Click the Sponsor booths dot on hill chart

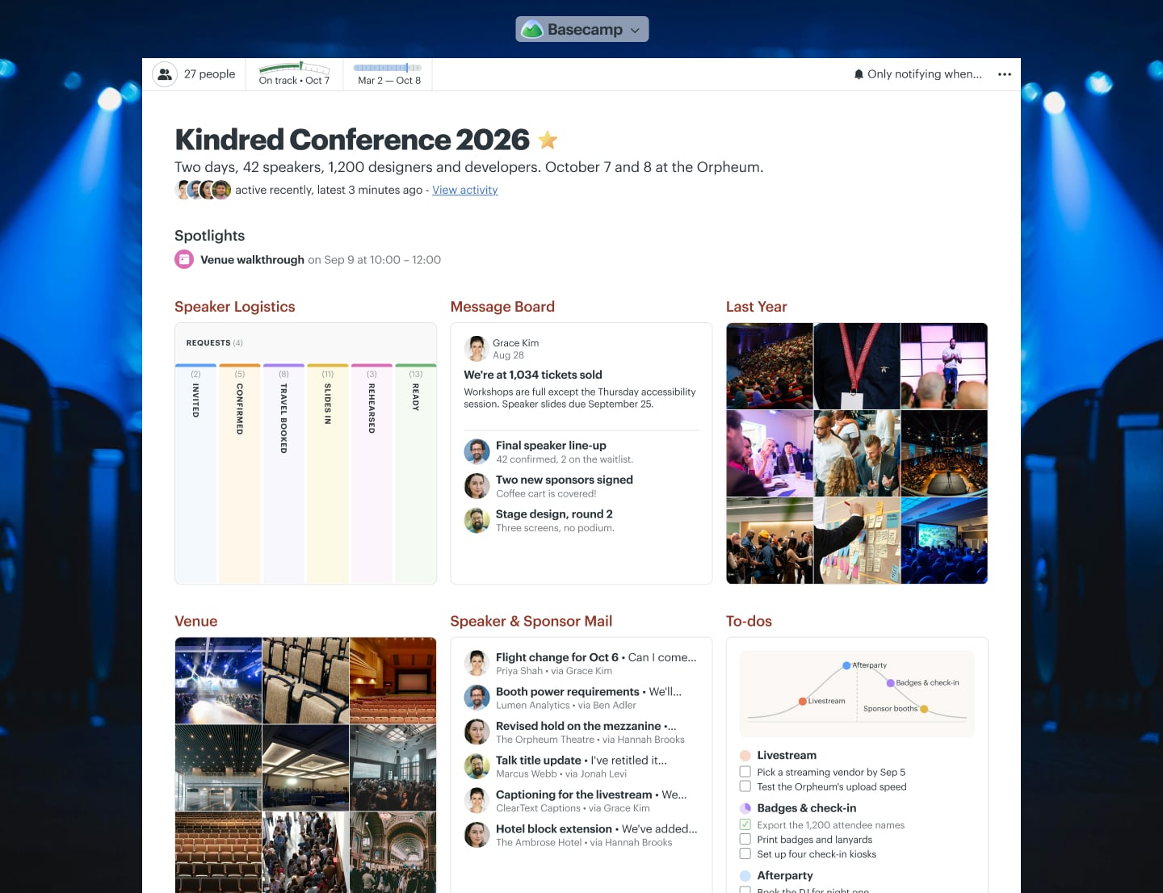point(924,709)
